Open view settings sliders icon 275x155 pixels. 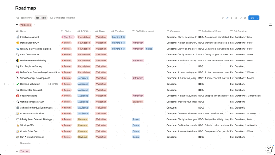245,18
